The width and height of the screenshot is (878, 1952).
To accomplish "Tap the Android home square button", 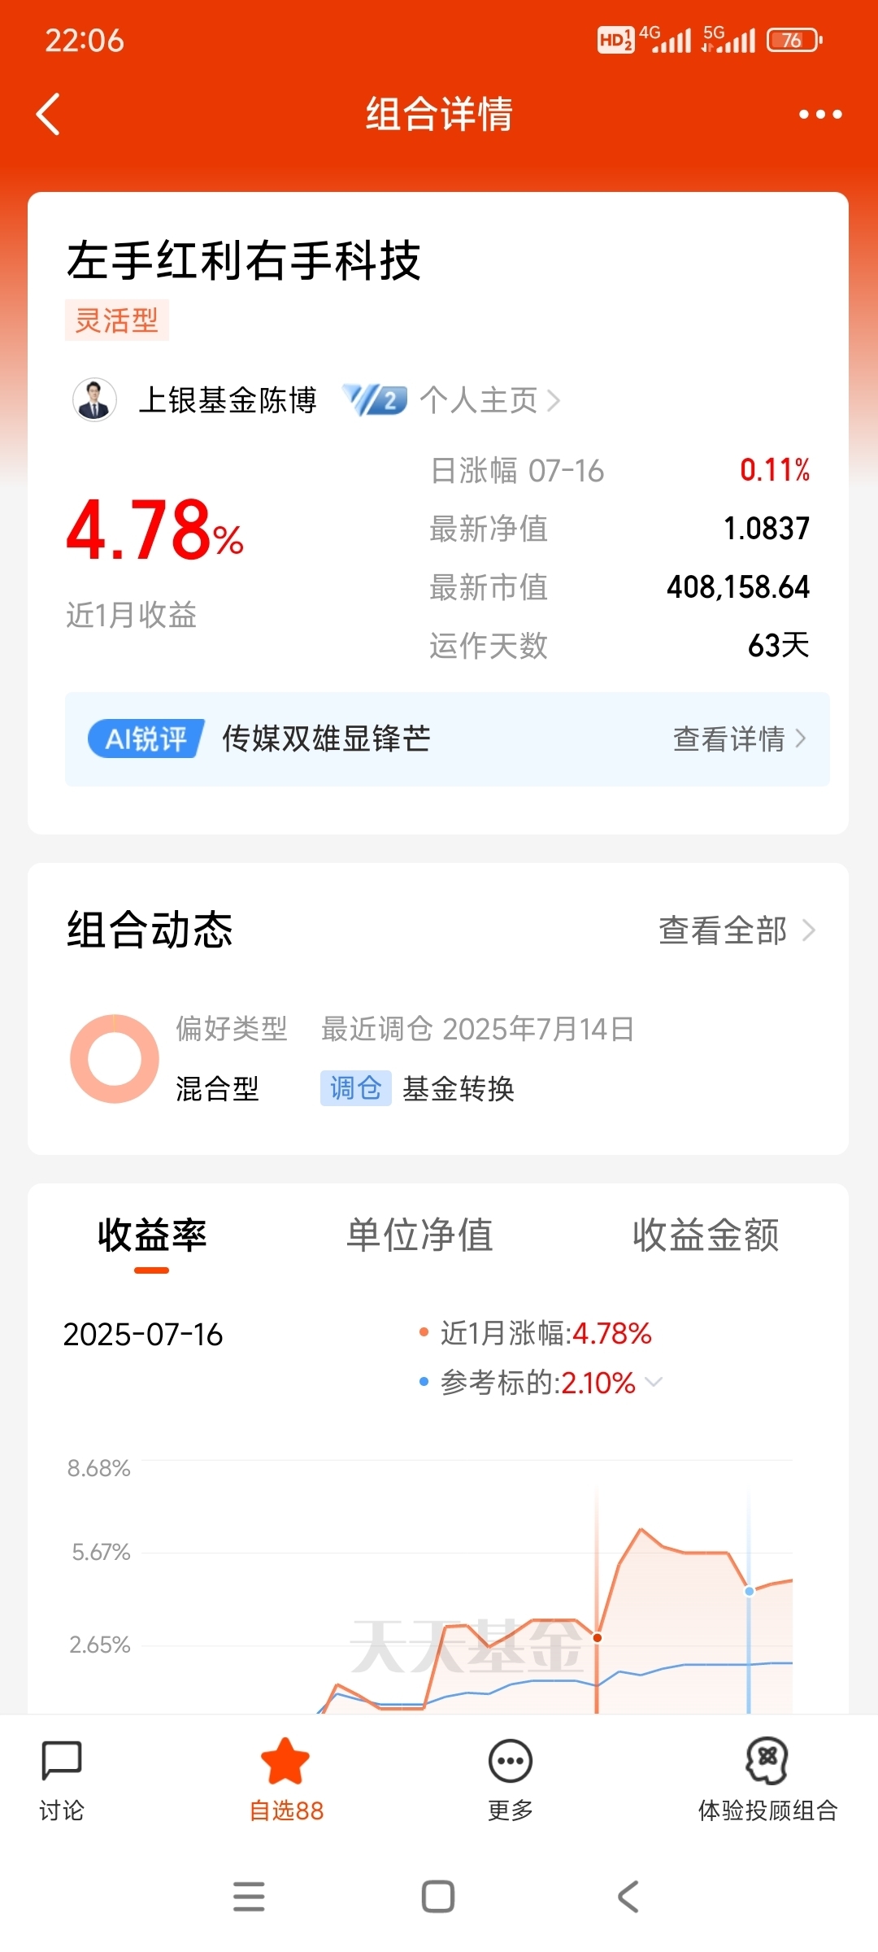I will (x=438, y=1897).
